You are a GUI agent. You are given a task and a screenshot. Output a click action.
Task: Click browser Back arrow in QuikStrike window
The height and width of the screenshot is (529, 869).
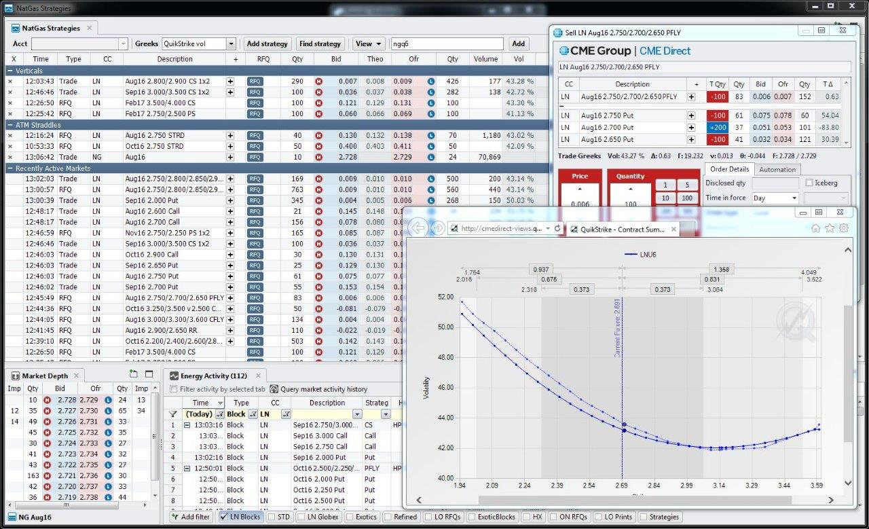click(x=419, y=228)
